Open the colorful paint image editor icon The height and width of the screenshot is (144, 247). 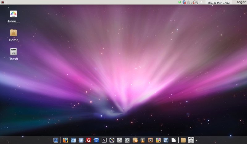158,140
